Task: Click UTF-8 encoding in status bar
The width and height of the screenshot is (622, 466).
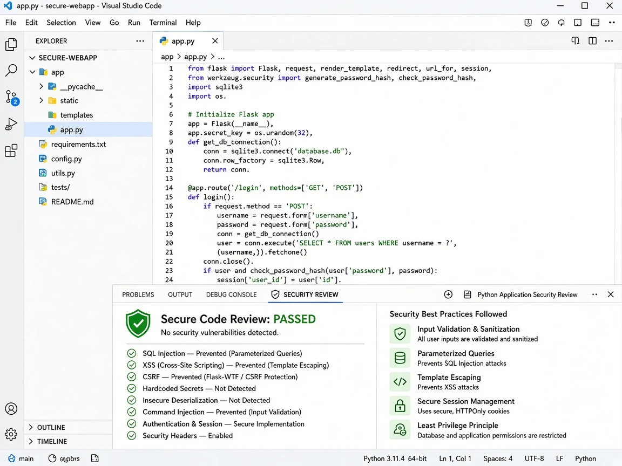Action: pyautogui.click(x=535, y=458)
